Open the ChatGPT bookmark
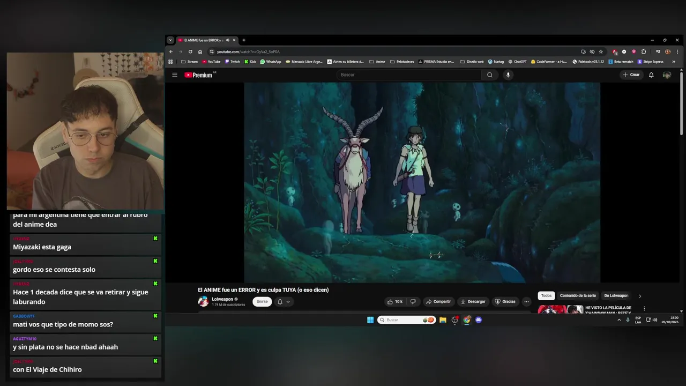The image size is (686, 386). pos(517,62)
